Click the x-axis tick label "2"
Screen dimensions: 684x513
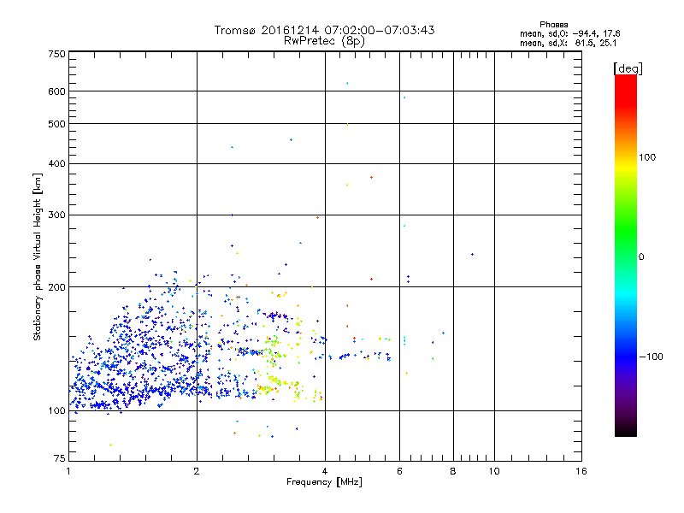pos(197,471)
